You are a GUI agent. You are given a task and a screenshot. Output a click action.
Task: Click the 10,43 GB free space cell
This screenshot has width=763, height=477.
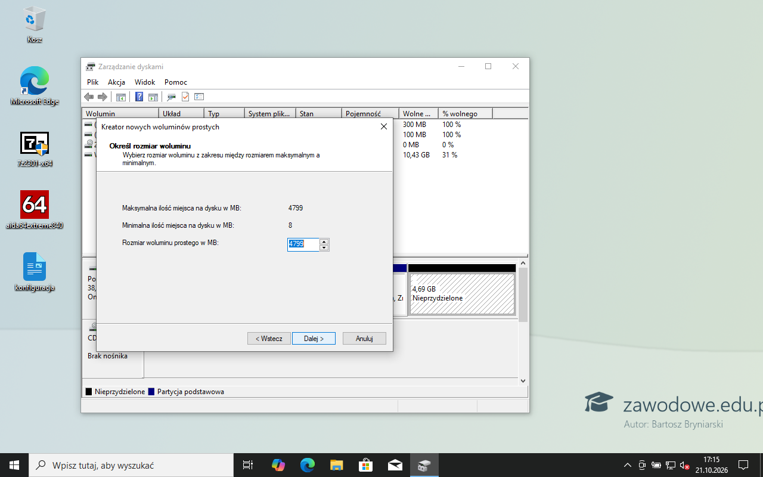tap(416, 155)
